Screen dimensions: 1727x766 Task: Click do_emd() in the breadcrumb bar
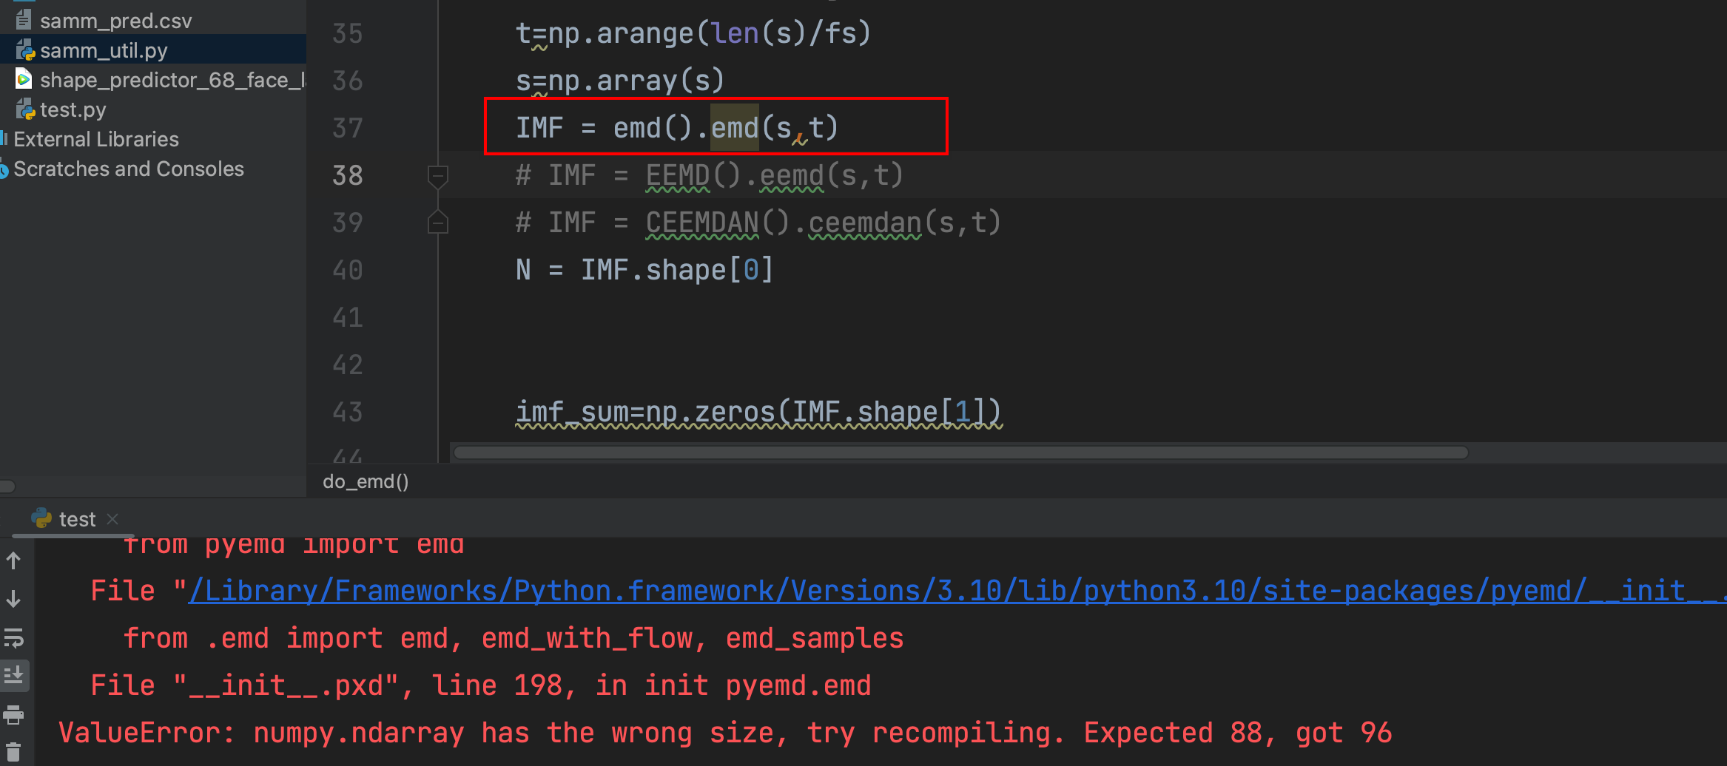point(365,481)
